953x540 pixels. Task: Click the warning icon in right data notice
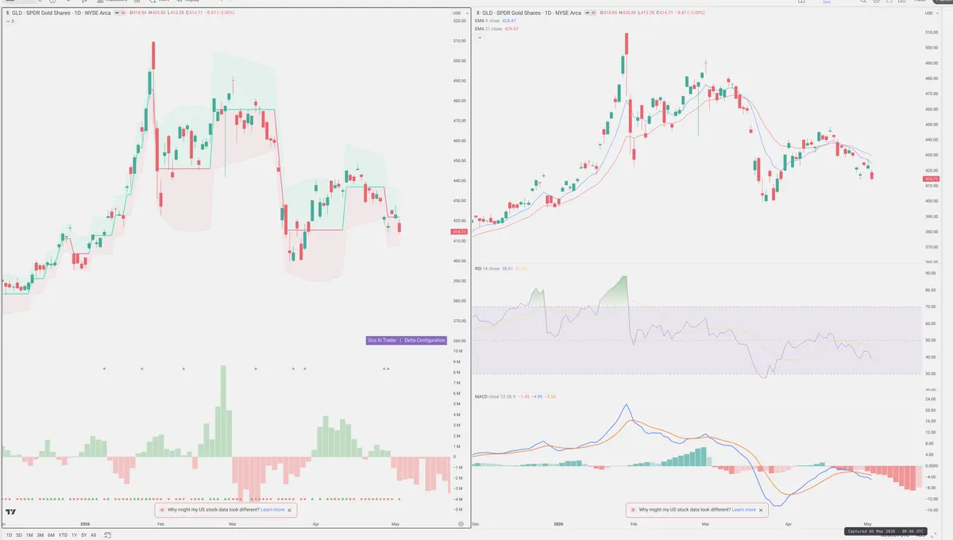click(x=632, y=510)
